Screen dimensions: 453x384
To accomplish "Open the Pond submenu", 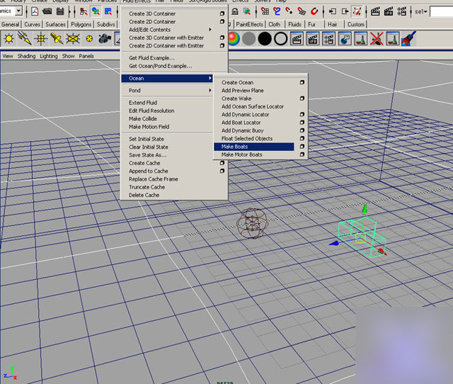I will tap(171, 91).
